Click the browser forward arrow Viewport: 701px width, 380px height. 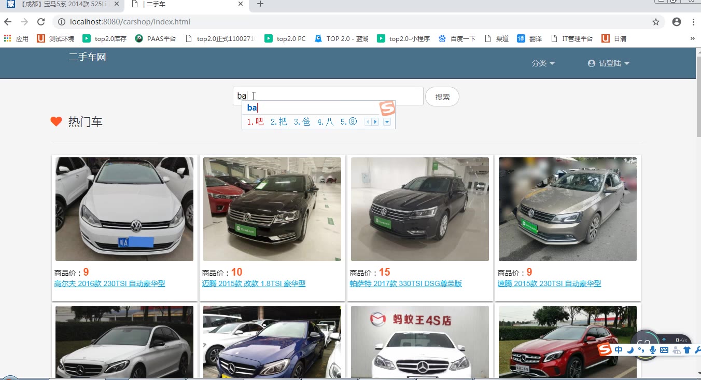tap(24, 22)
